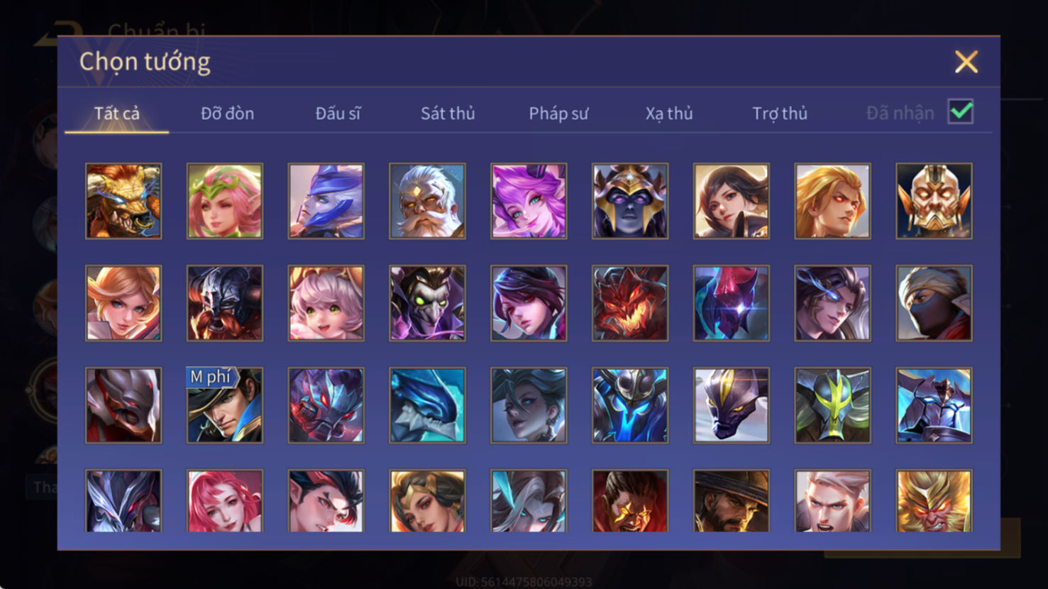Choose the golden masked bald hero
The height and width of the screenshot is (589, 1048).
coord(934,201)
